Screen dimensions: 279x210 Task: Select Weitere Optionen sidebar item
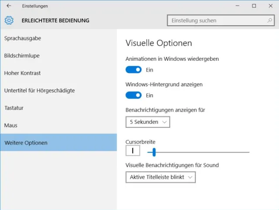coord(26,143)
